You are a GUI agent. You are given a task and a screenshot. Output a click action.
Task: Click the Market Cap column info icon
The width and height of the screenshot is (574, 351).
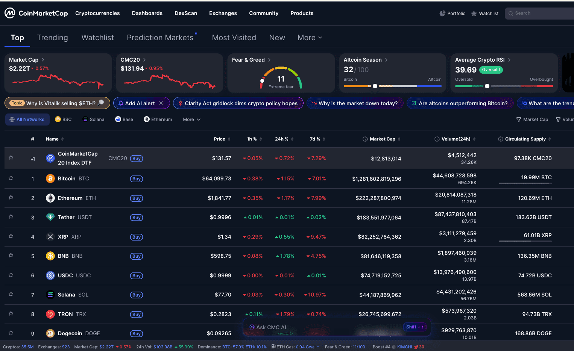pyautogui.click(x=365, y=139)
